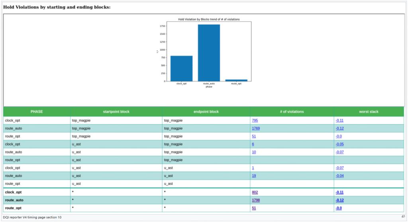Open the 19 violations link
This screenshot has width=408, height=222.
click(254, 175)
